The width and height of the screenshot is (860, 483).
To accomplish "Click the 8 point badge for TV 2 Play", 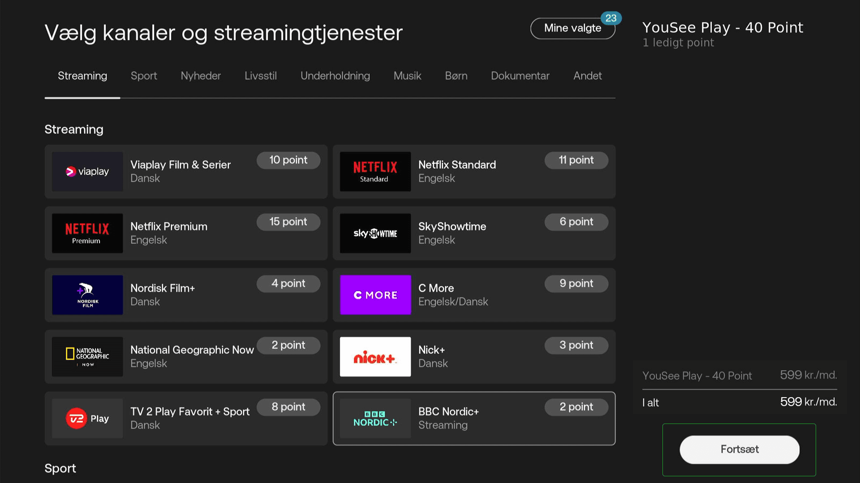I will 288,407.
